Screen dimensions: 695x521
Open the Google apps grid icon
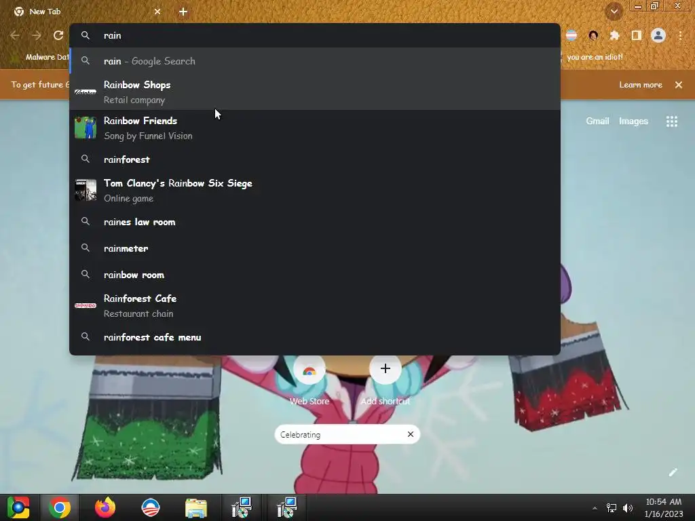click(672, 121)
